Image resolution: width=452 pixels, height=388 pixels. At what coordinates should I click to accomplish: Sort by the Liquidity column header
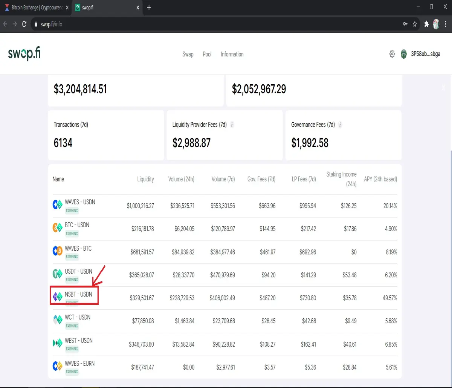coord(145,179)
